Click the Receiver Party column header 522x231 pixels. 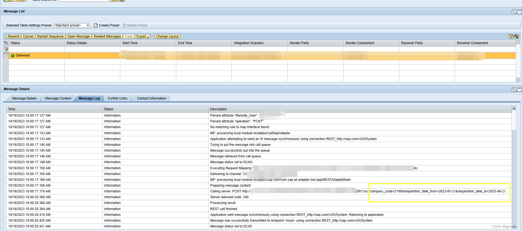427,43
